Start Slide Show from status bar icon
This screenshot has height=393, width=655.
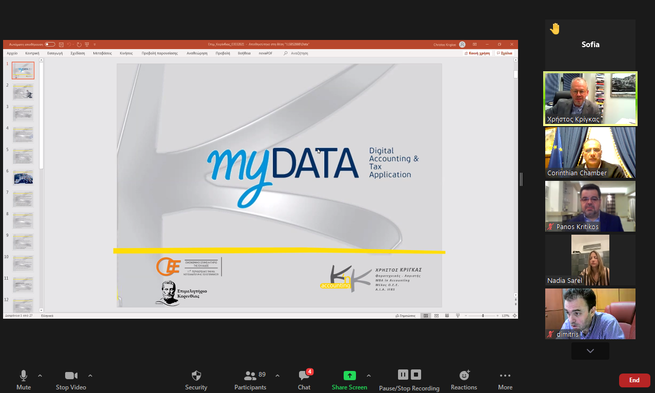(x=458, y=316)
